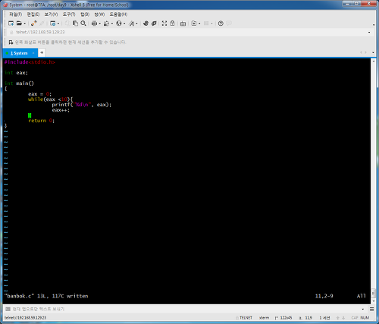
Task: Click the compose bar text input field
Action: (186, 309)
